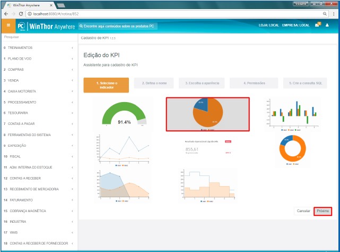Go to step 3 Escolha a aparência
340x252 pixels.
click(202, 83)
